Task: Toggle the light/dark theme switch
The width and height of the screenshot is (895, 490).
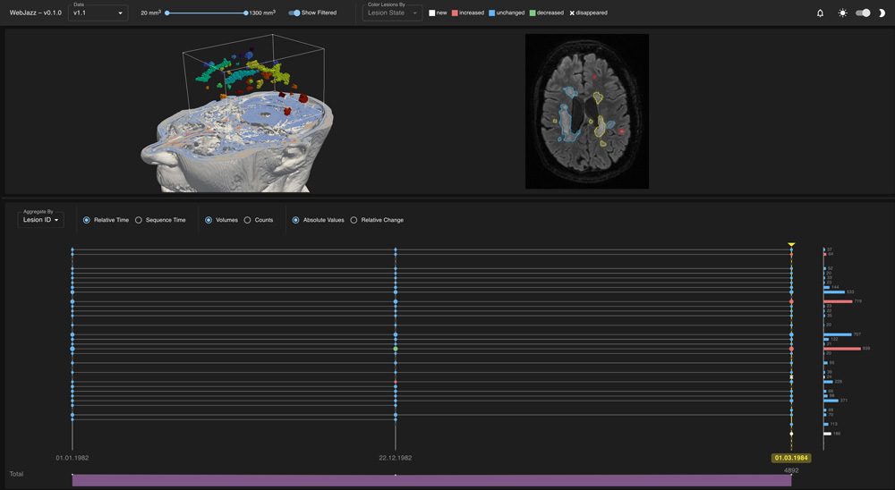Action: (x=862, y=13)
